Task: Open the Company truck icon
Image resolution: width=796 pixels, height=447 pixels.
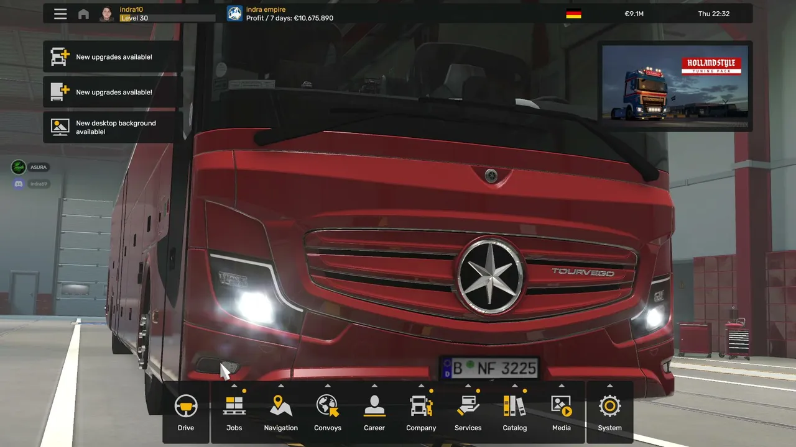Action: pos(421,406)
